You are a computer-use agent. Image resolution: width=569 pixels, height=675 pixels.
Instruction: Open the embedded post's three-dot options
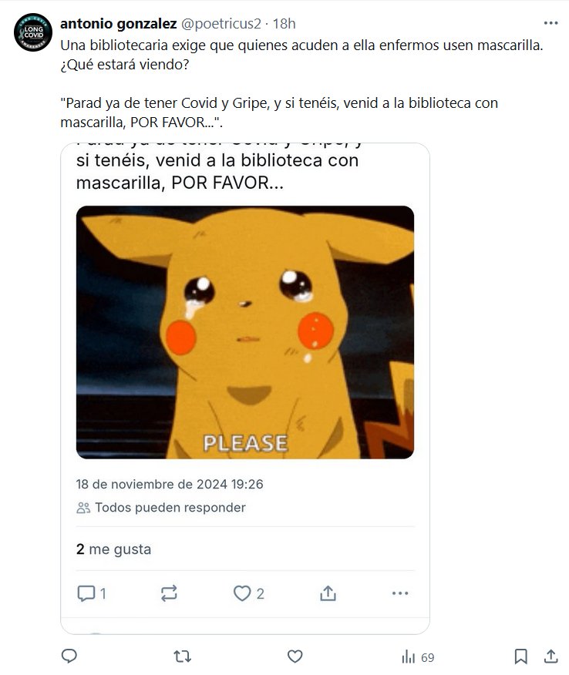pyautogui.click(x=400, y=593)
